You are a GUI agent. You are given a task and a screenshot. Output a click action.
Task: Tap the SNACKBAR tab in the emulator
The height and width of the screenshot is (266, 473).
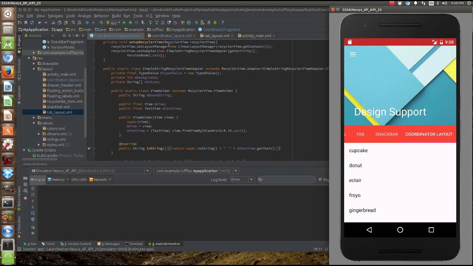(387, 134)
